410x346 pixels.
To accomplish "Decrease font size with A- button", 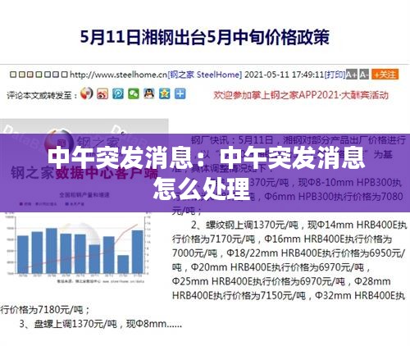I will (x=364, y=74).
